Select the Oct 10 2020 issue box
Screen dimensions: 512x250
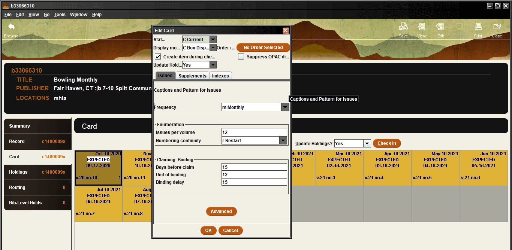pos(99,168)
